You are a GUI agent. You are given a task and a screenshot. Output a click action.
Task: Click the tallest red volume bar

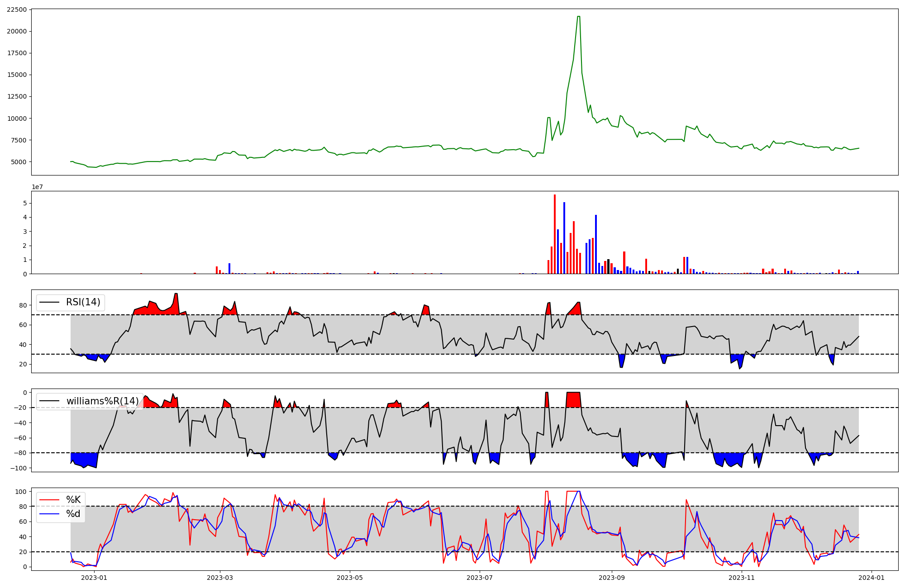[555, 234]
